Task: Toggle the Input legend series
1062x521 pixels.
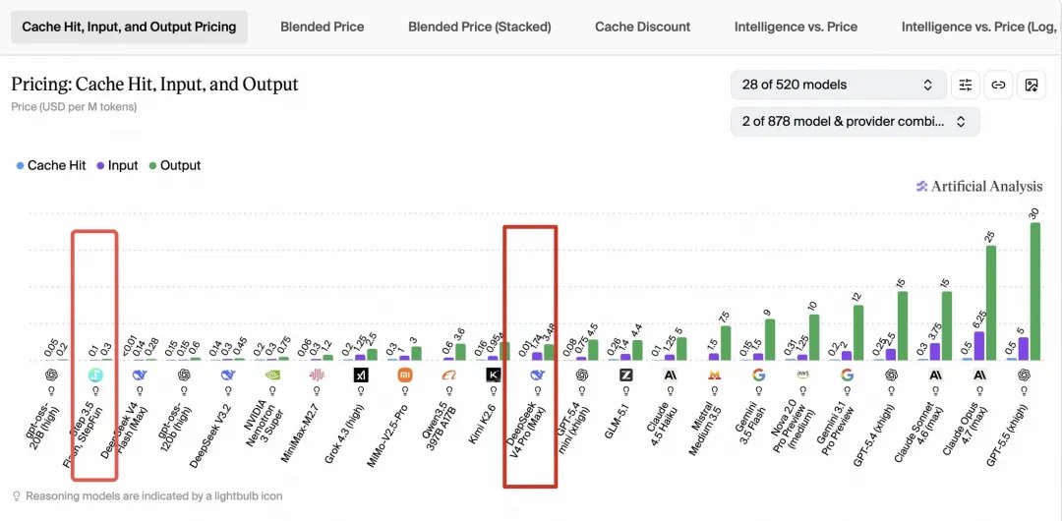Action: tap(117, 165)
